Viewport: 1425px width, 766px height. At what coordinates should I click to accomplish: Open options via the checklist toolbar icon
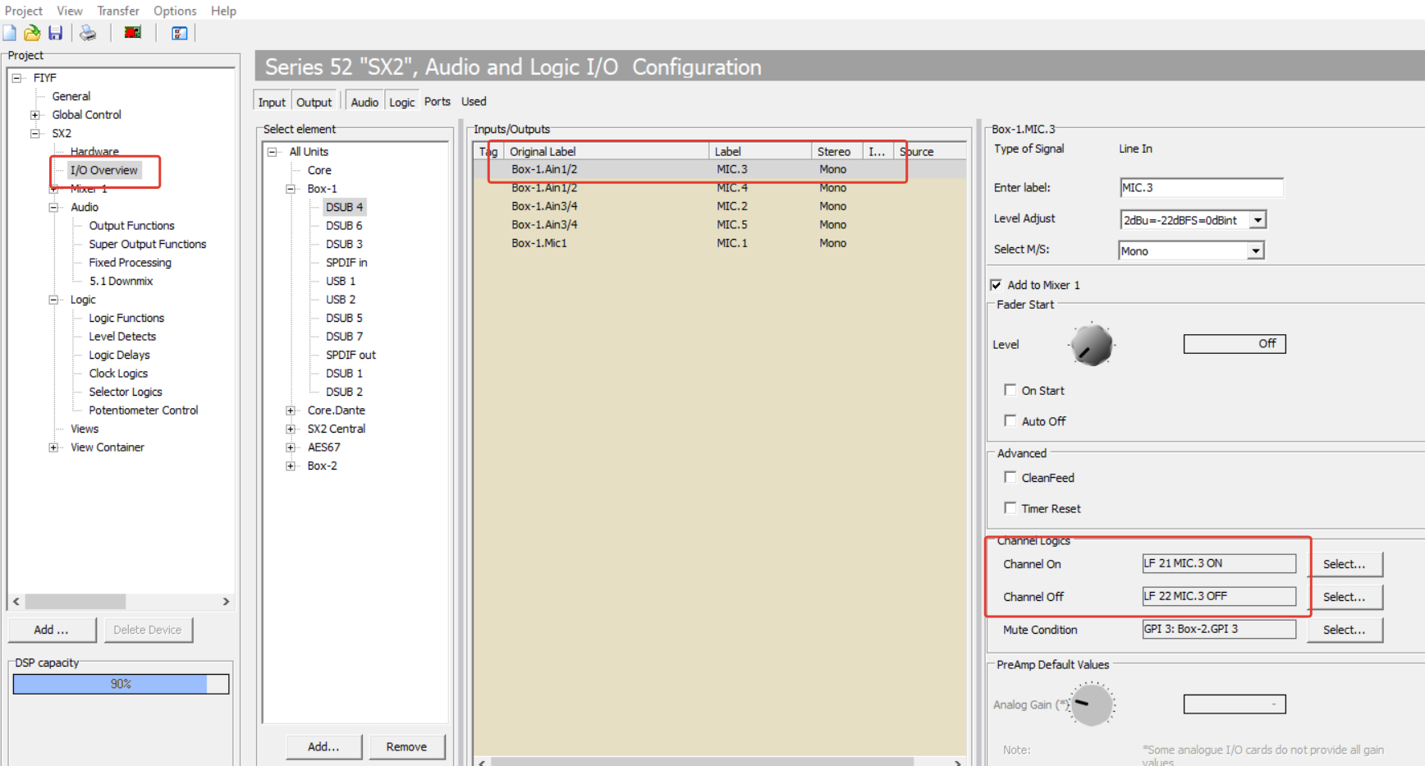point(179,33)
